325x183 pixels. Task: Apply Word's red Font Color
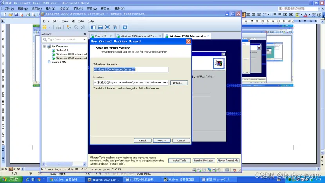pyautogui.click(x=305, y=15)
